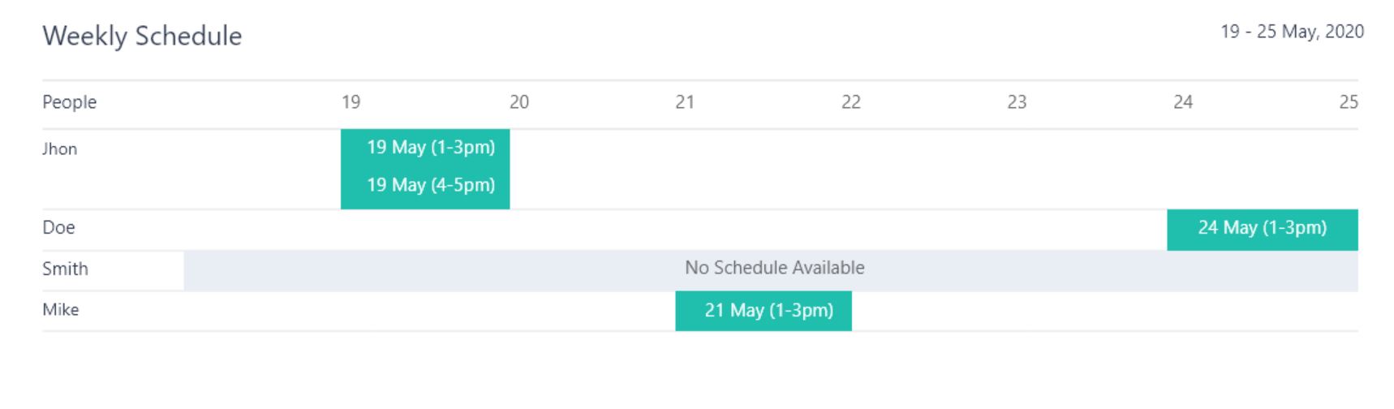Select the People column header

pos(70,102)
